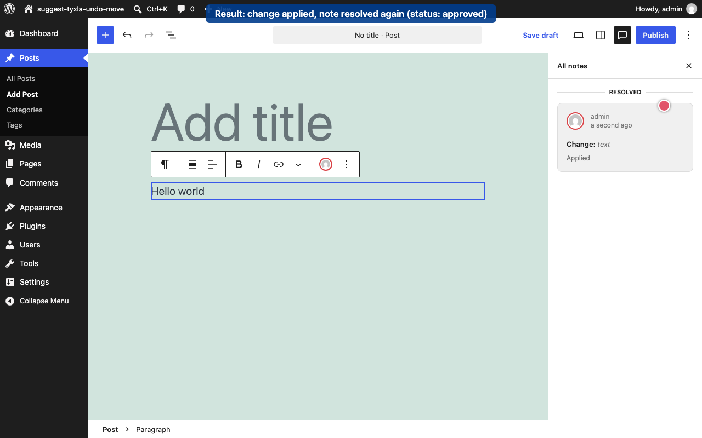Open the Document Overview list view

[171, 35]
